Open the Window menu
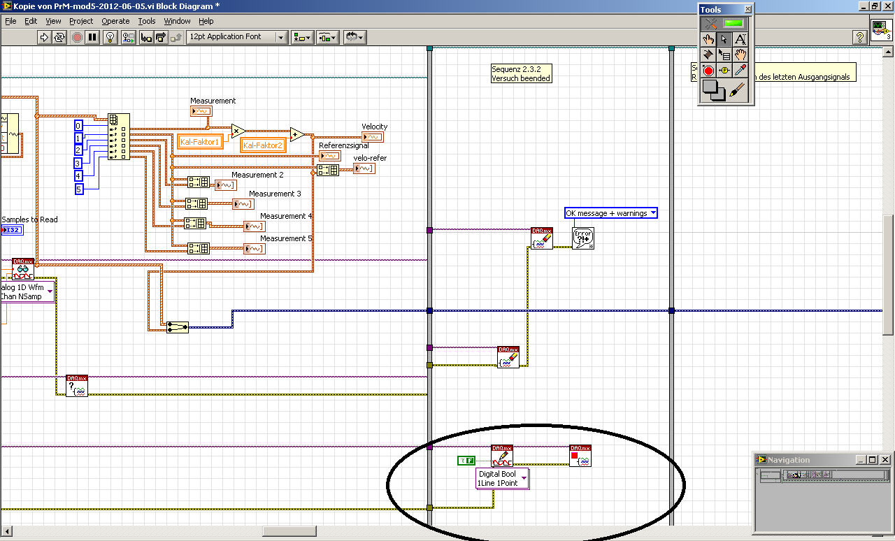The image size is (895, 541). point(178,21)
